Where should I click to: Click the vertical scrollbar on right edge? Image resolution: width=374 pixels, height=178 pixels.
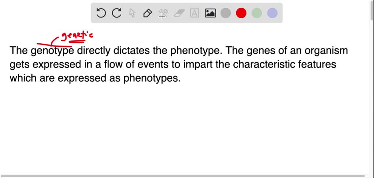[x=372, y=22]
